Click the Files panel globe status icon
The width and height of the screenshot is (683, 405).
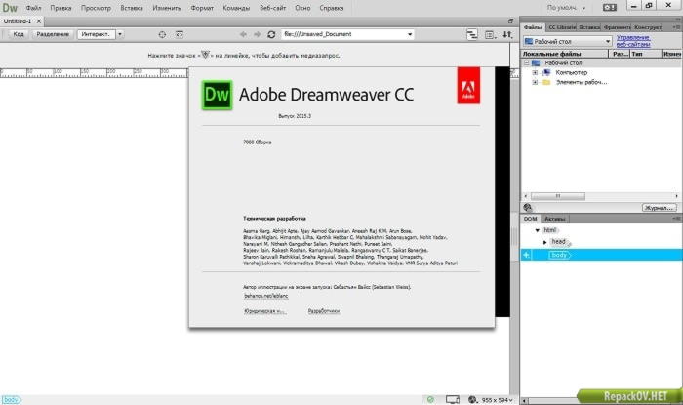point(528,208)
